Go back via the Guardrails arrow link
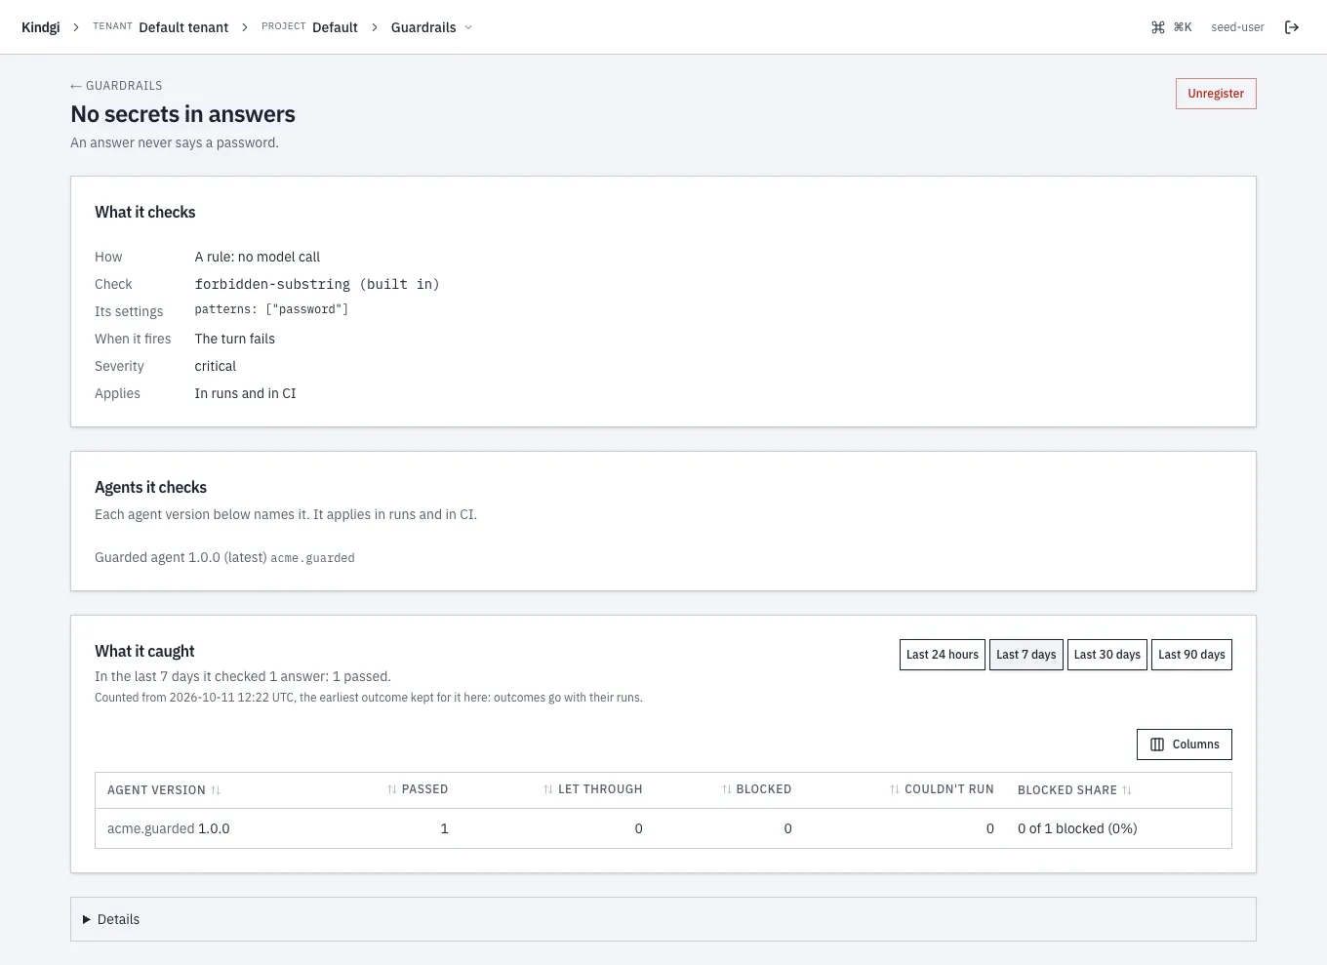Screen dimensions: 1327x965 (x=116, y=86)
